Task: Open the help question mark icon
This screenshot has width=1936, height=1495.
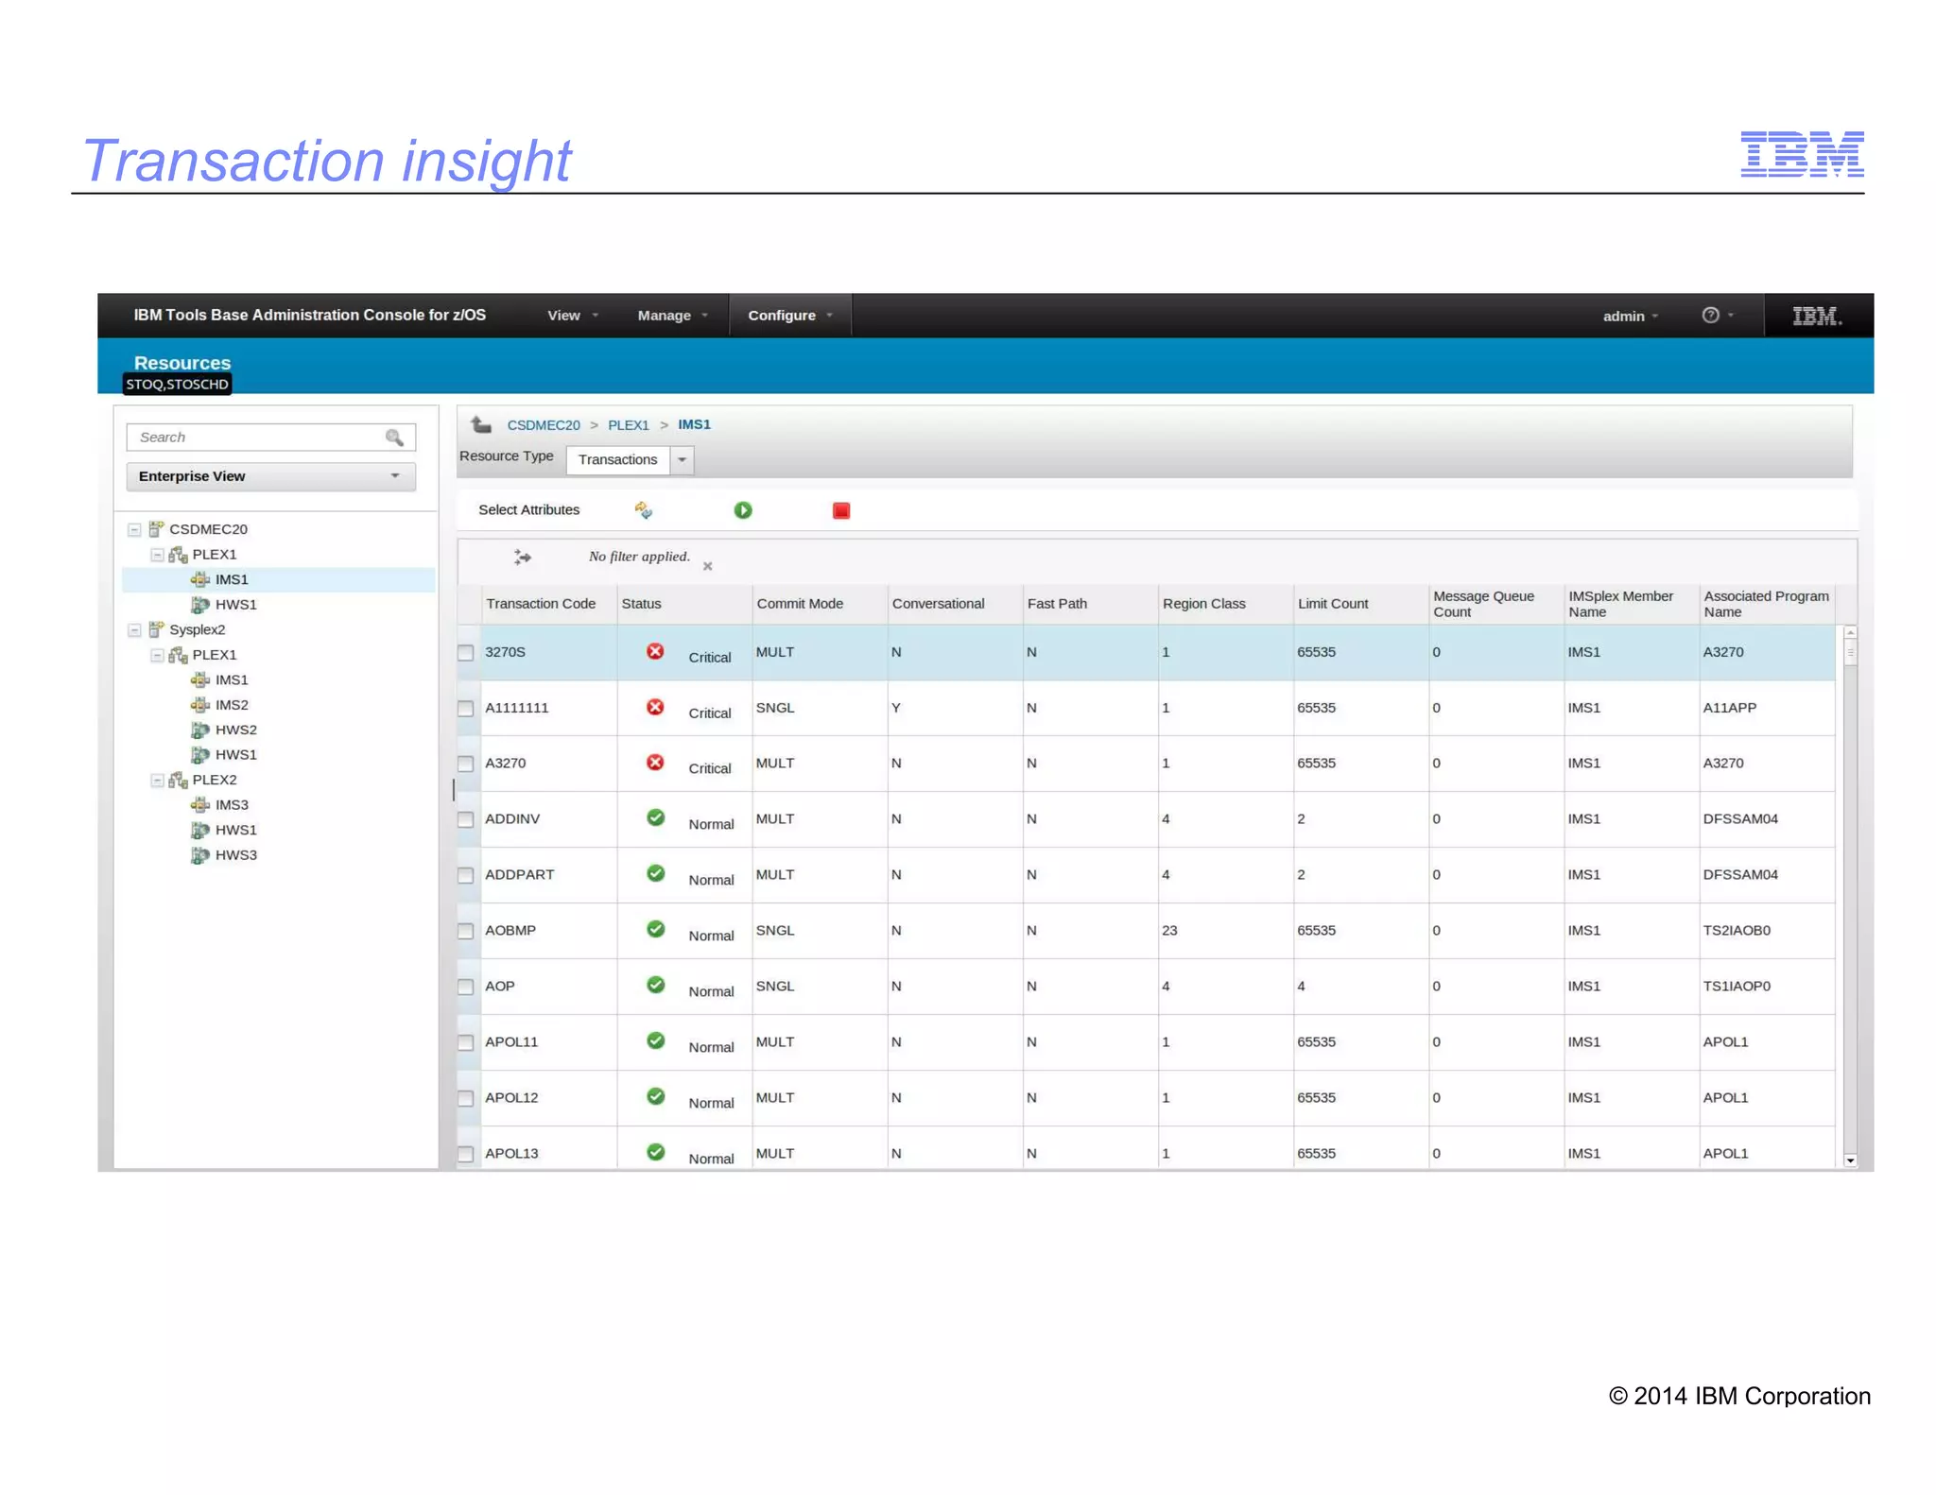Action: coord(1710,315)
